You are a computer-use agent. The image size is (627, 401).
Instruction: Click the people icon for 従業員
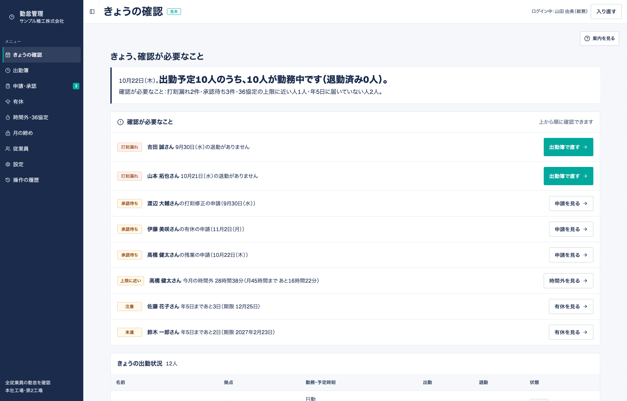click(x=8, y=149)
